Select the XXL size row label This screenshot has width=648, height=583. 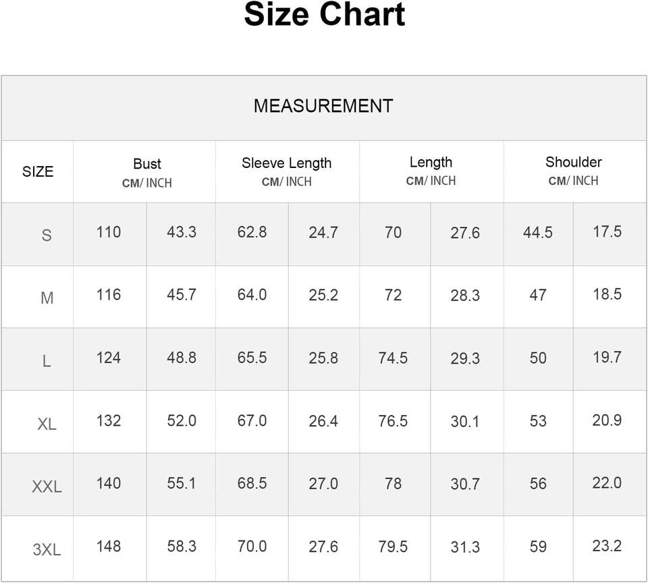click(47, 487)
